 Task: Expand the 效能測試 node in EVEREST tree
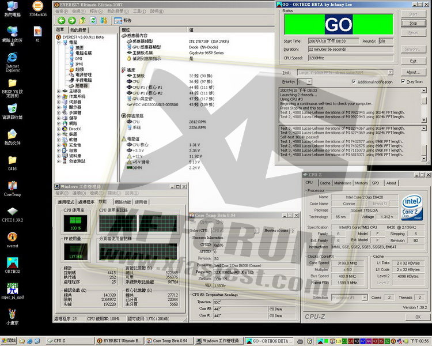point(59,161)
